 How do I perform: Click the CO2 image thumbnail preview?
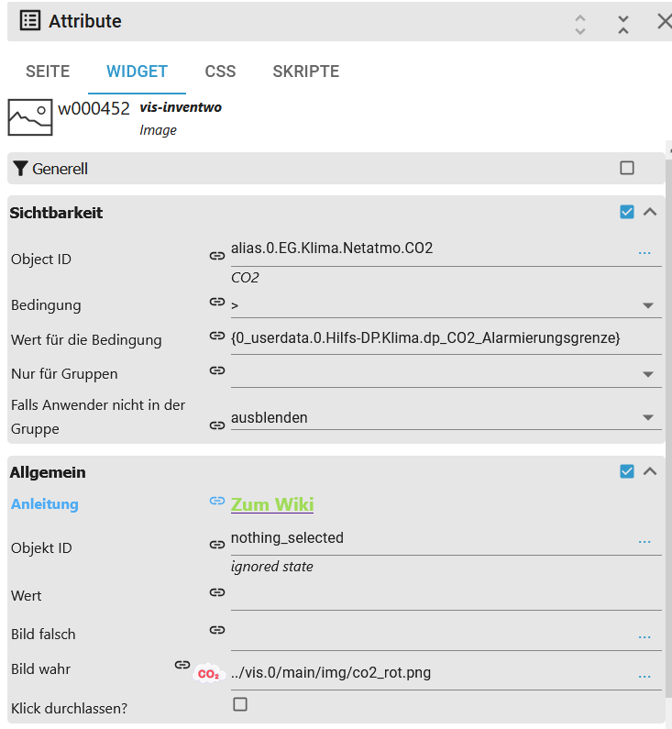(208, 674)
